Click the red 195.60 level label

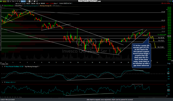point(163,26)
